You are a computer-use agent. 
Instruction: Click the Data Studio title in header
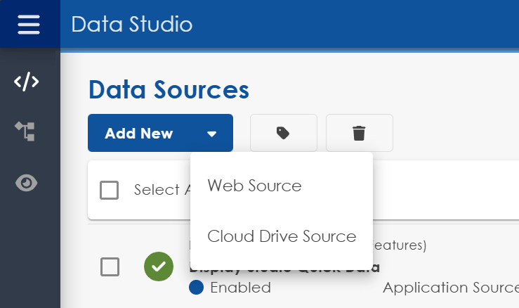click(131, 25)
